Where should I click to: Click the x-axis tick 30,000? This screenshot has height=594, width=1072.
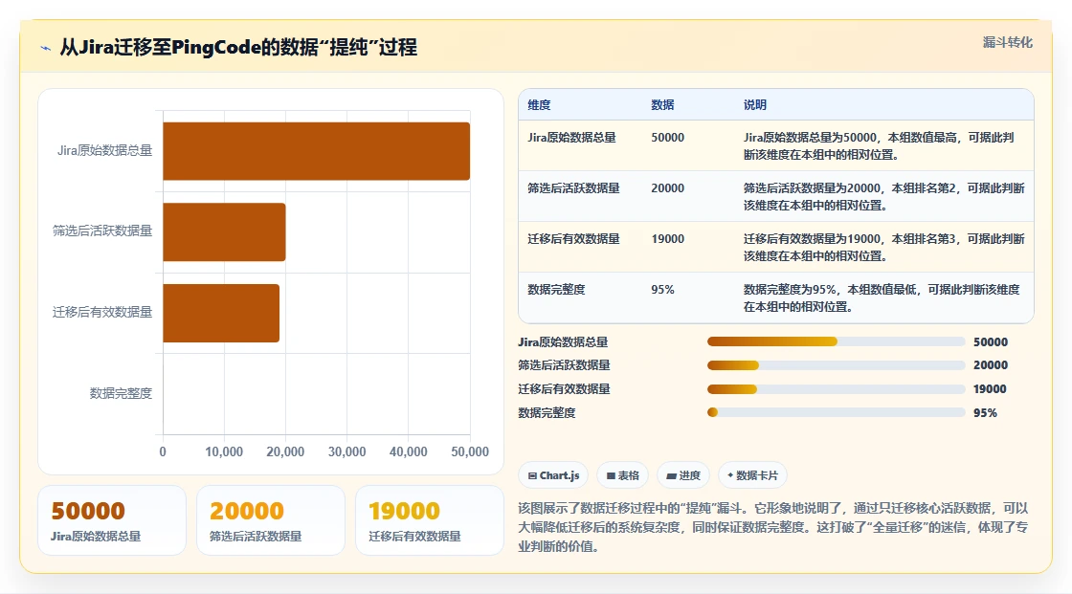pos(346,451)
